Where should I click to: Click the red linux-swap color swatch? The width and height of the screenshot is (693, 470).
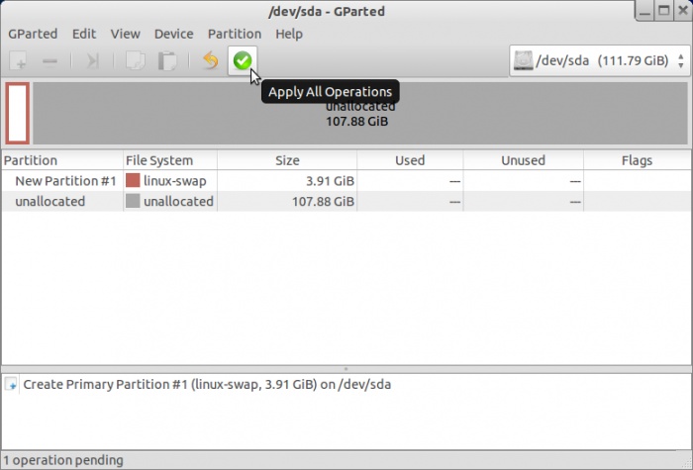click(x=133, y=180)
